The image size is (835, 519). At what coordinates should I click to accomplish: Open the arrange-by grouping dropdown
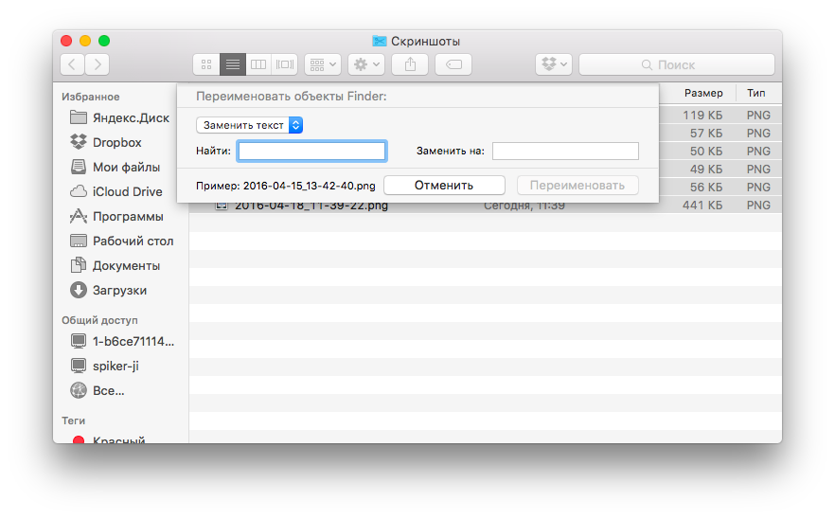[322, 64]
